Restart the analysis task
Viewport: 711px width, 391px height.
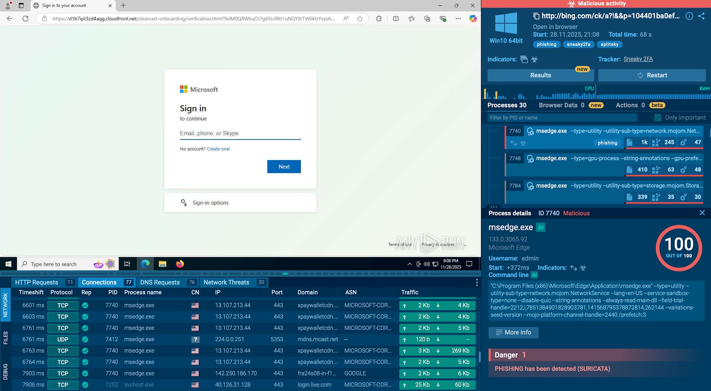[x=652, y=75]
